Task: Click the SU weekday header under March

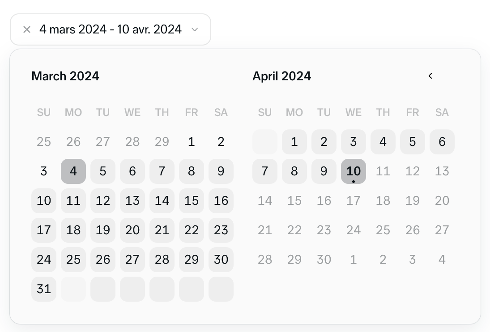Action: (x=44, y=112)
